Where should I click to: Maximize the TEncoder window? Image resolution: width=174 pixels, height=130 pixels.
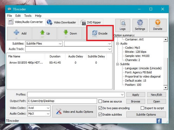151,9
